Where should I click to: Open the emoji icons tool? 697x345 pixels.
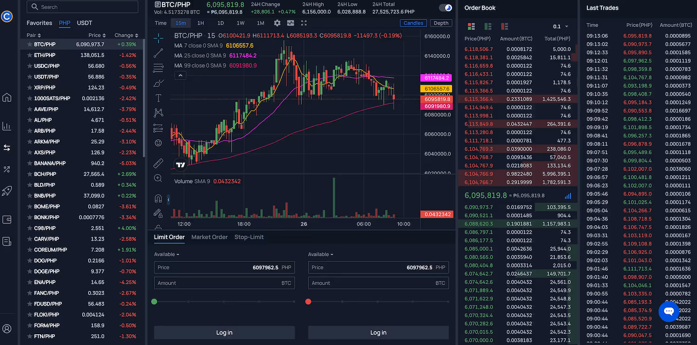(158, 143)
